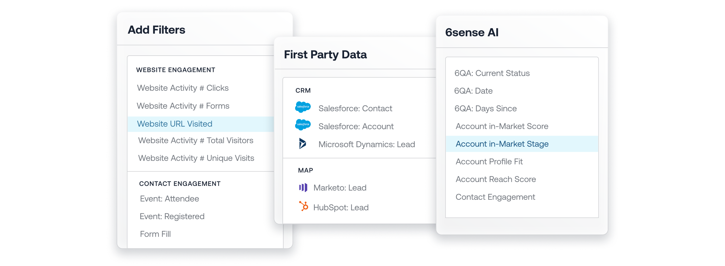Select Event: Attendee filter

[x=169, y=199]
